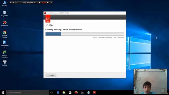Open the This PC desktop icon
Image resolution: width=169 pixels, height=95 pixels.
coord(5,4)
